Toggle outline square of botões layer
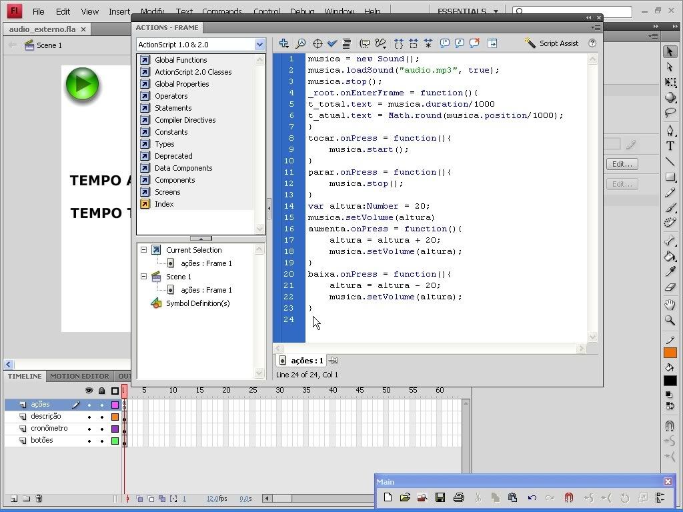Screen dimensions: 683x512 coord(115,441)
